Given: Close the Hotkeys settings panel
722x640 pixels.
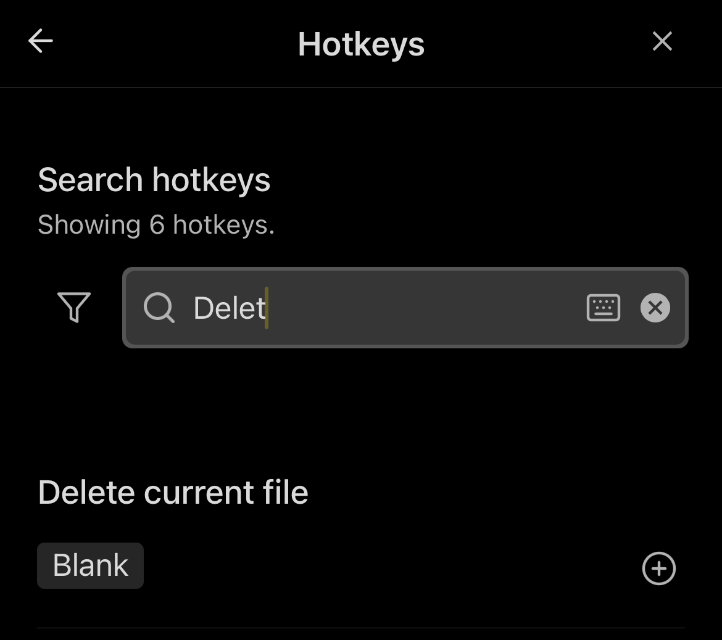Looking at the screenshot, I should (662, 42).
